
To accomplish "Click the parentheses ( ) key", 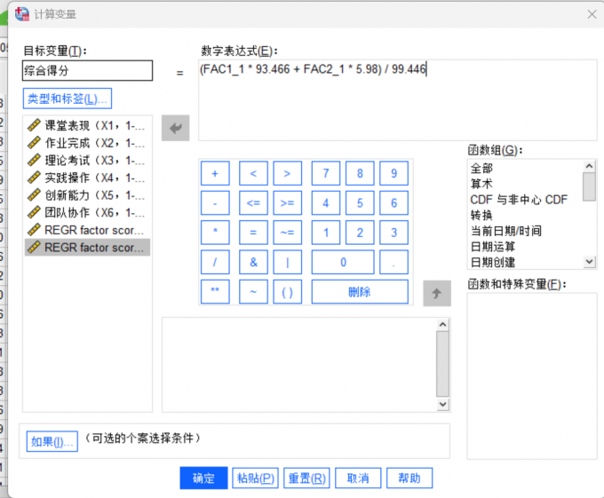I will pos(288,292).
